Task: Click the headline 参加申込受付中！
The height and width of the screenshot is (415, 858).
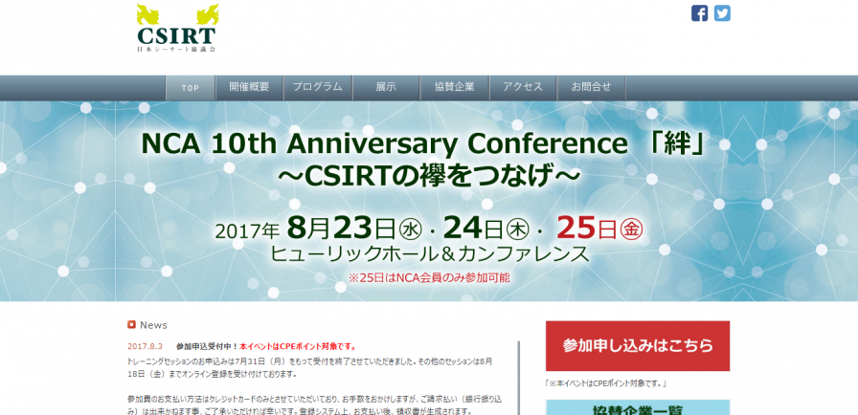Action: pos(208,346)
